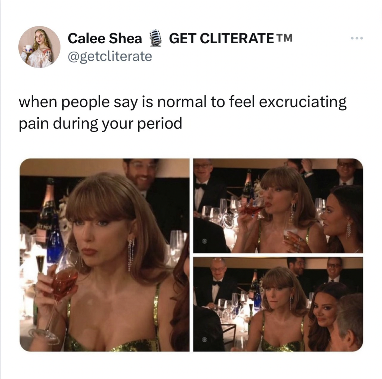
Task: Click the "pain during your period" text line
Action: 100,124
